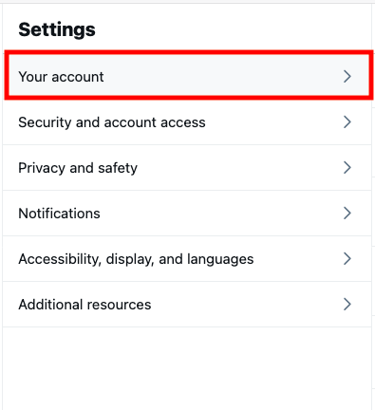Click the 'Security and account access' text
The height and width of the screenshot is (410, 375).
112,122
